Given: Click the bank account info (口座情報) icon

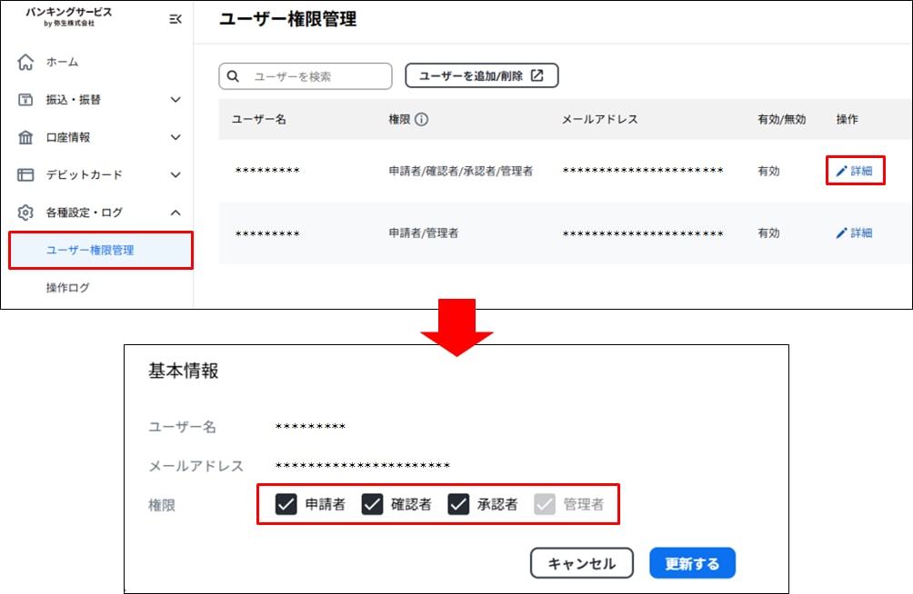Looking at the screenshot, I should (26, 137).
